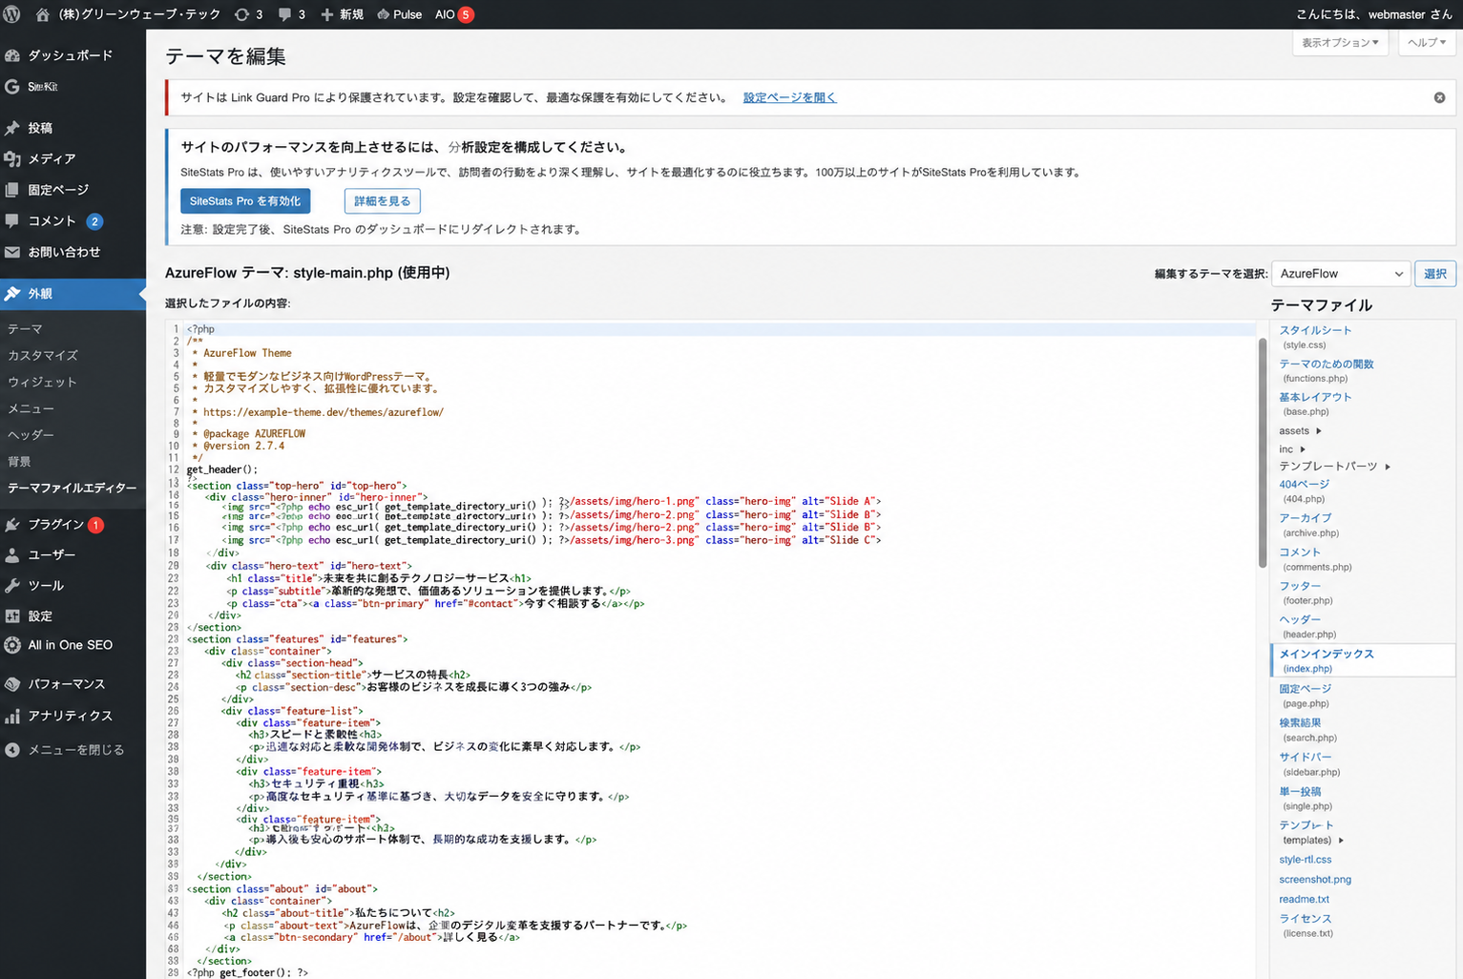Open the Pulse icon in admin bar
Screen dimensions: 1463x979
click(383, 14)
